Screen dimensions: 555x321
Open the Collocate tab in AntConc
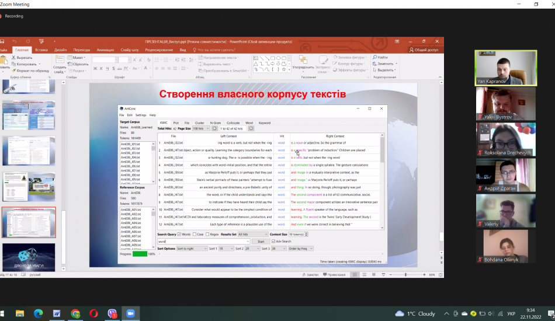point(233,123)
